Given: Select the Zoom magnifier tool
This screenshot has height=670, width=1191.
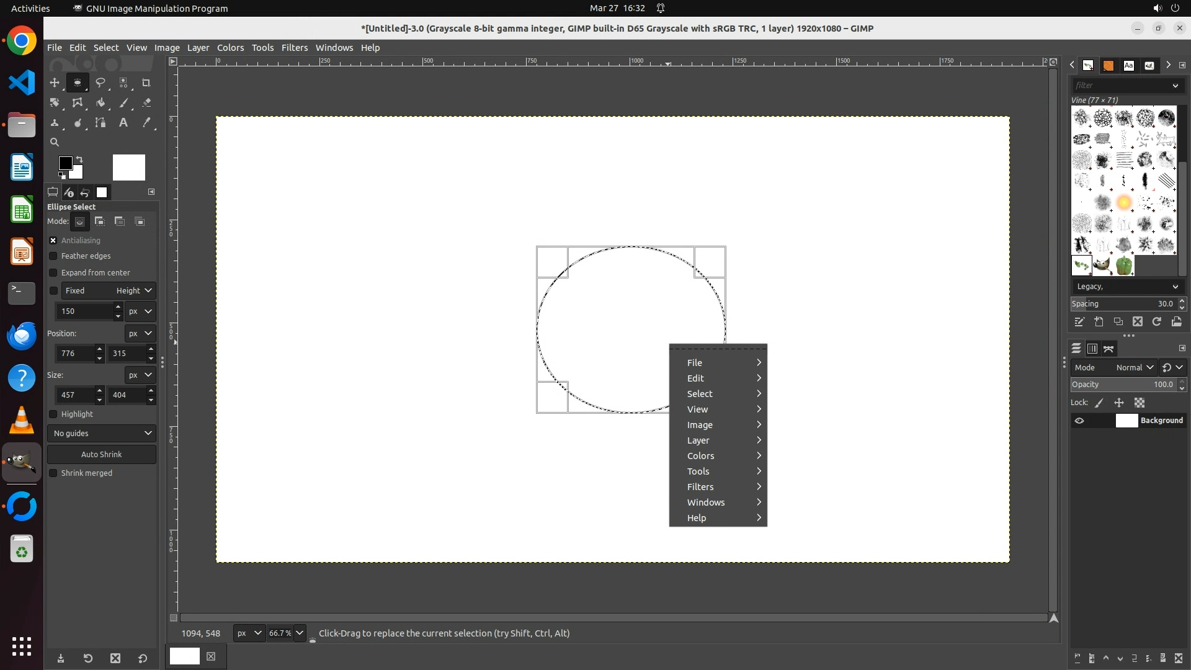Looking at the screenshot, I should click(55, 142).
